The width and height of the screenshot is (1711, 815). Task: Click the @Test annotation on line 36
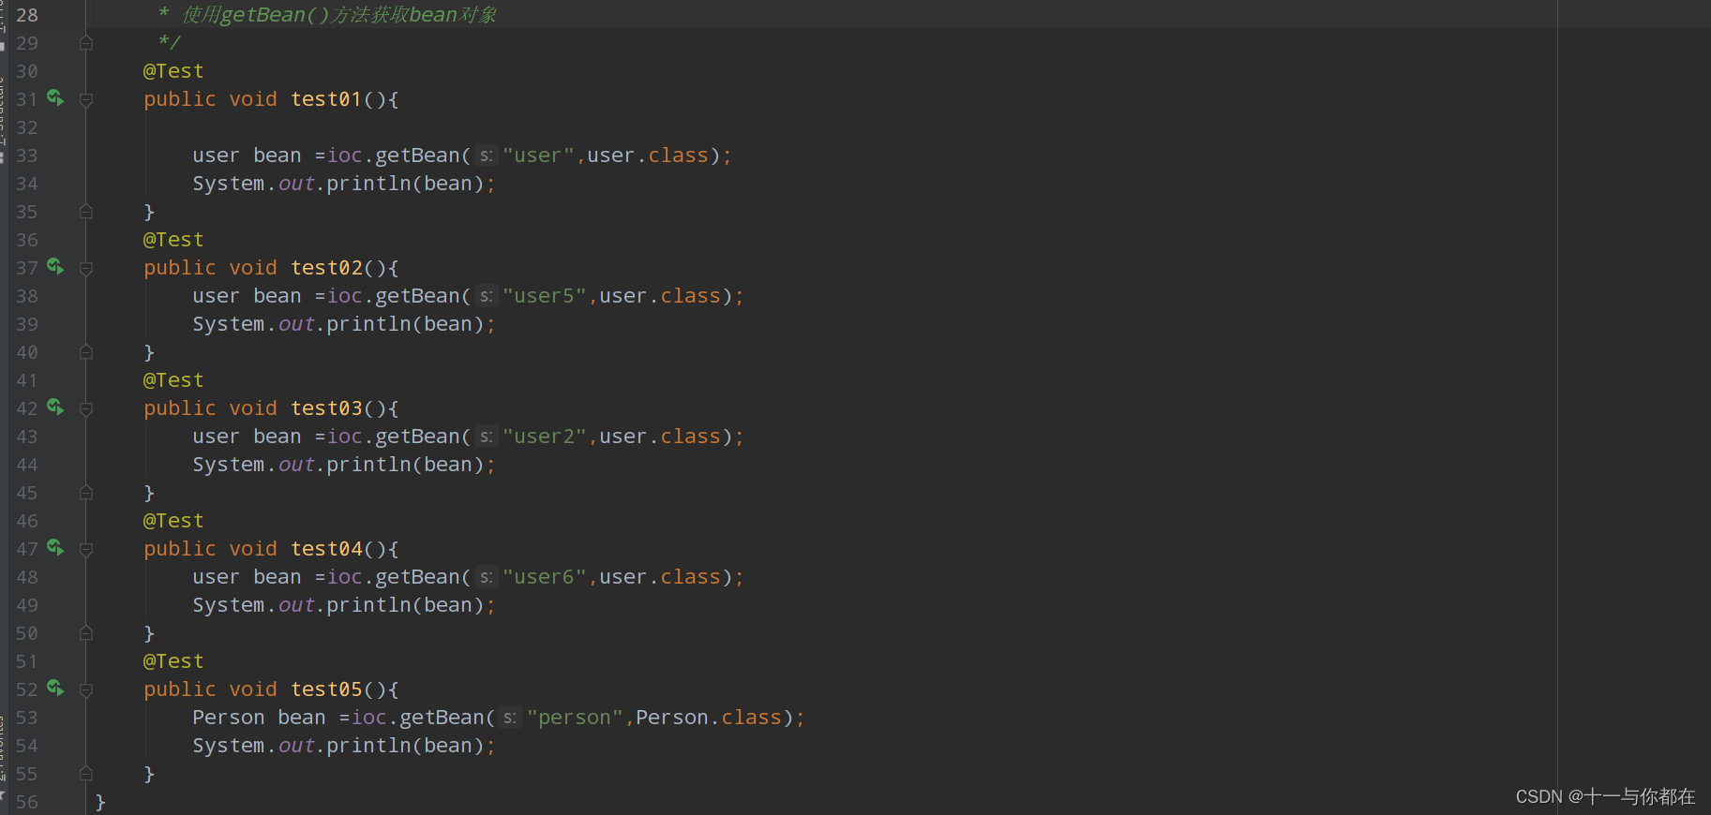(173, 240)
